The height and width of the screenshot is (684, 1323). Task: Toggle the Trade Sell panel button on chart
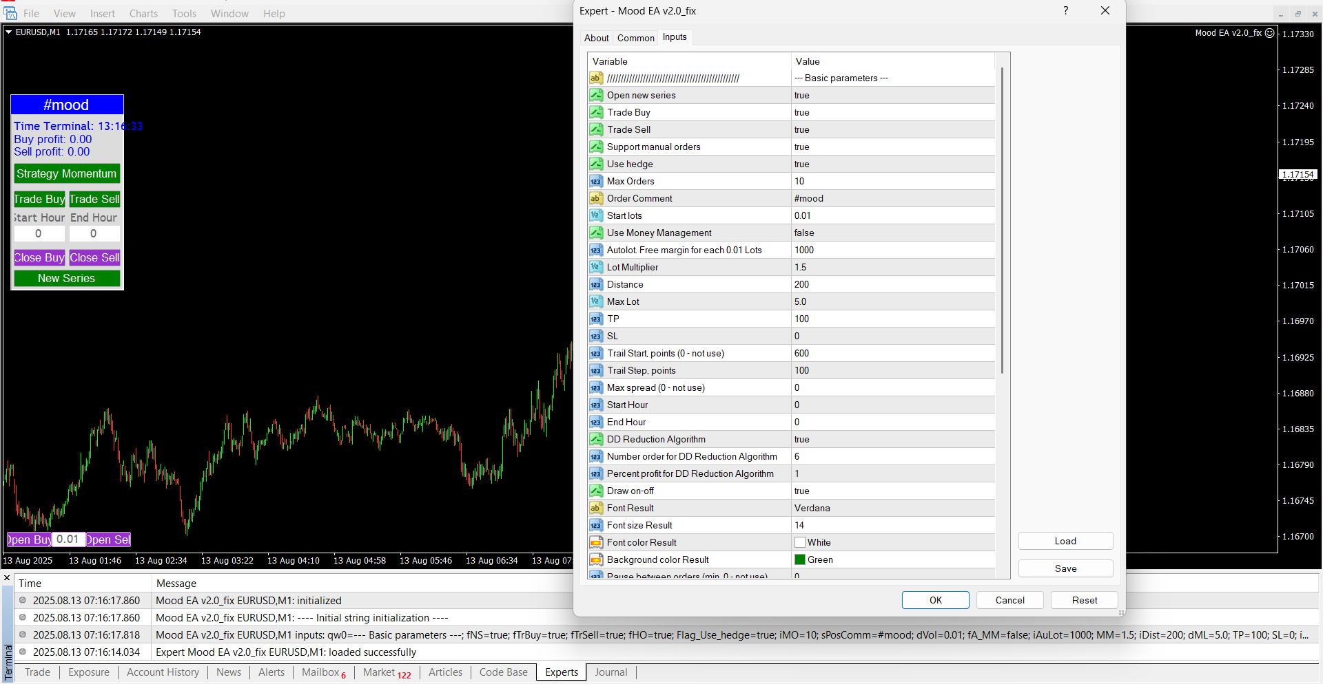94,199
